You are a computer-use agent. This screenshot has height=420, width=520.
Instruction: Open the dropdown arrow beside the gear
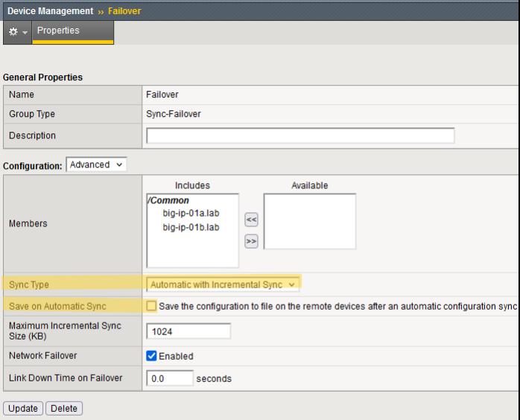25,34
